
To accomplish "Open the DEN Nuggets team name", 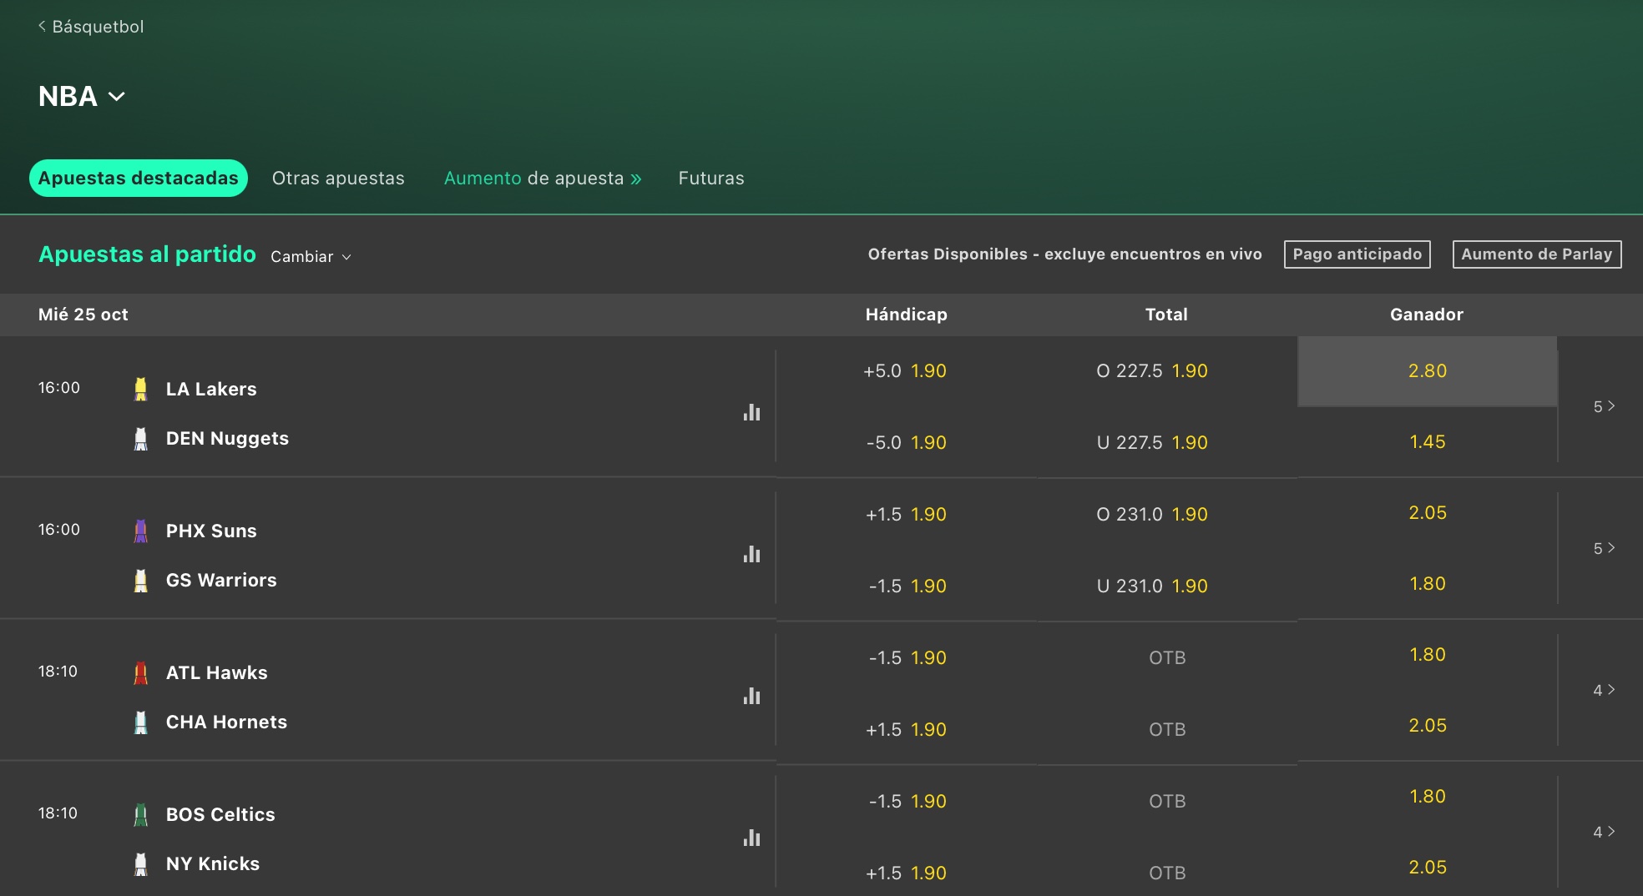I will tap(227, 439).
